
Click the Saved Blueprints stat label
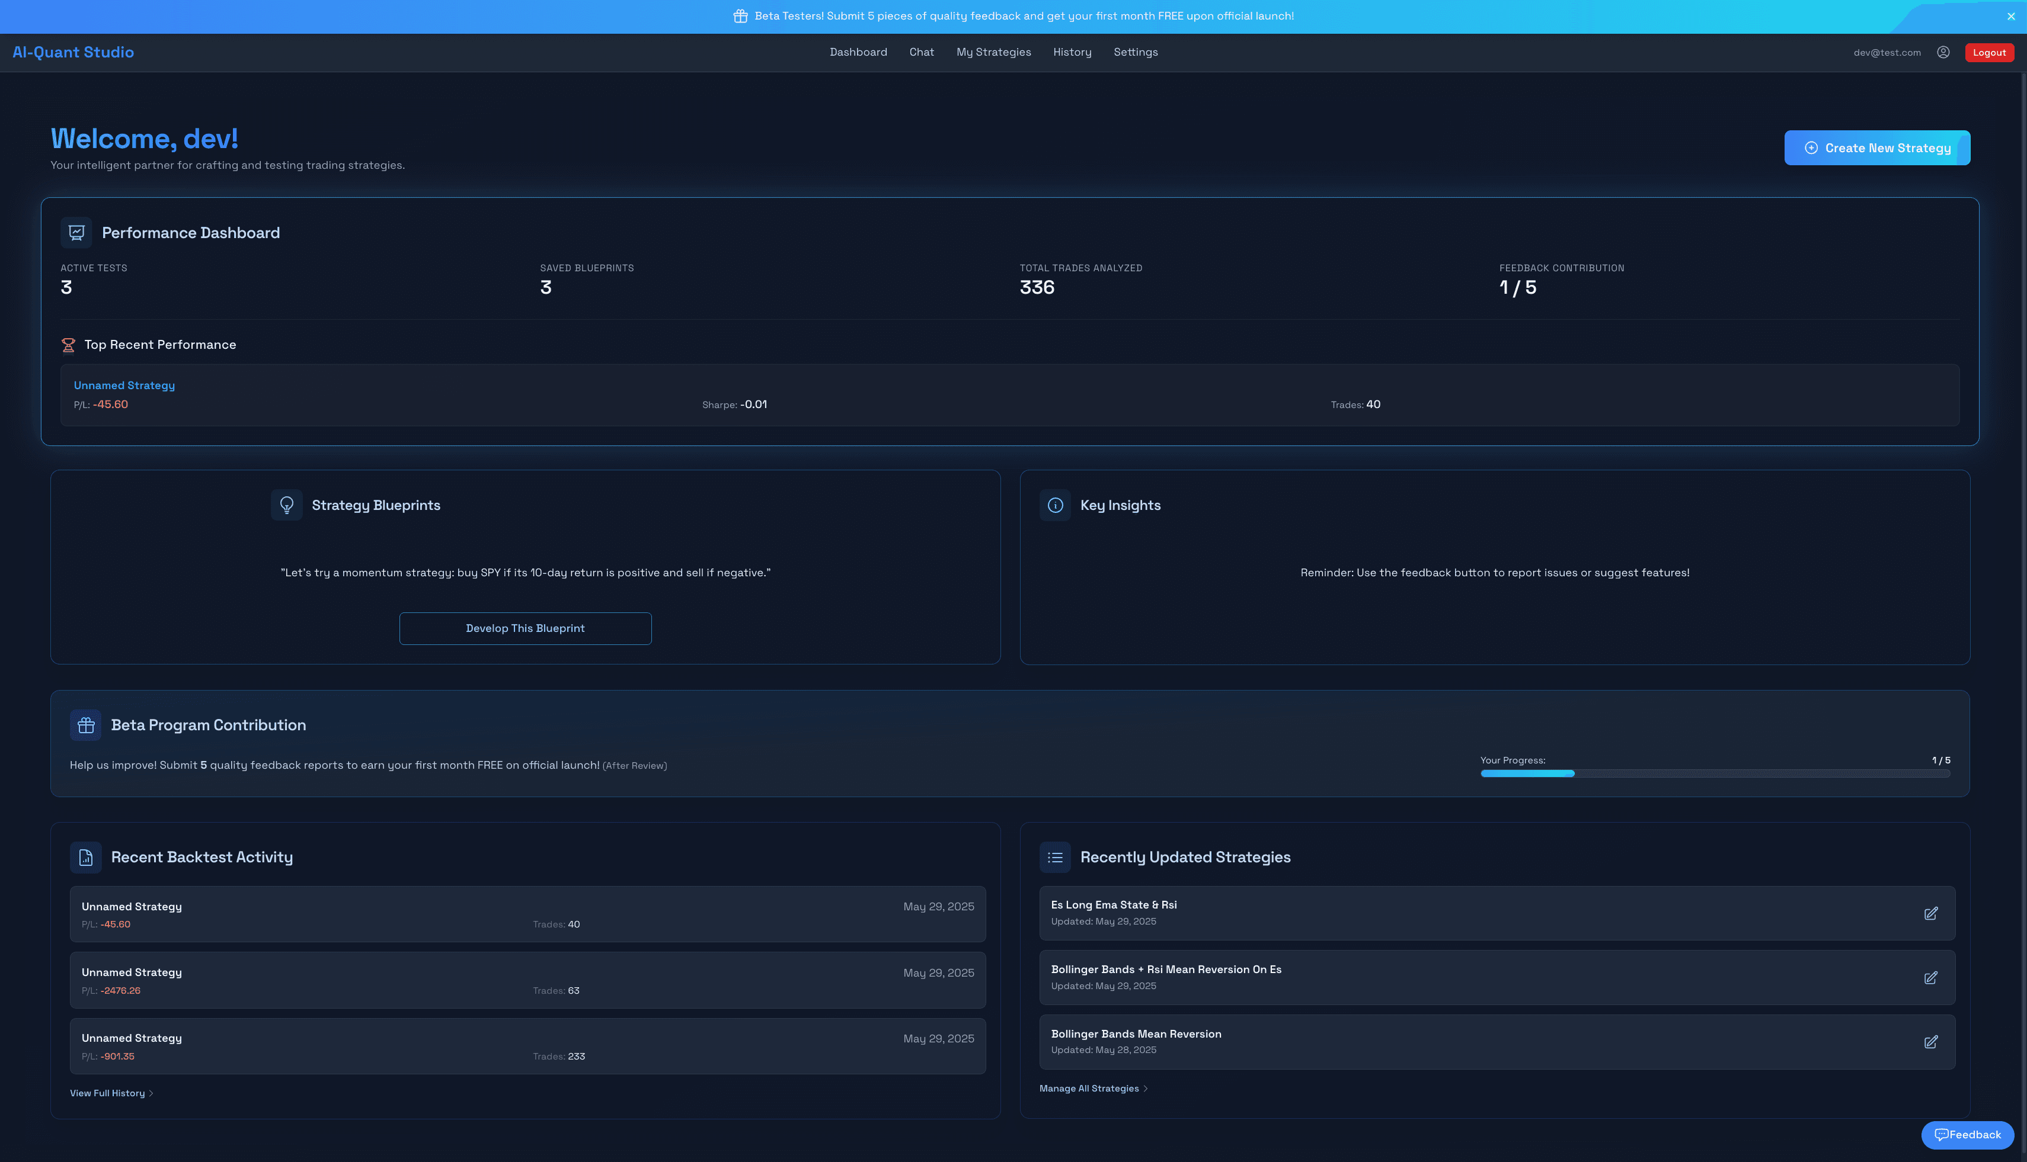click(586, 268)
